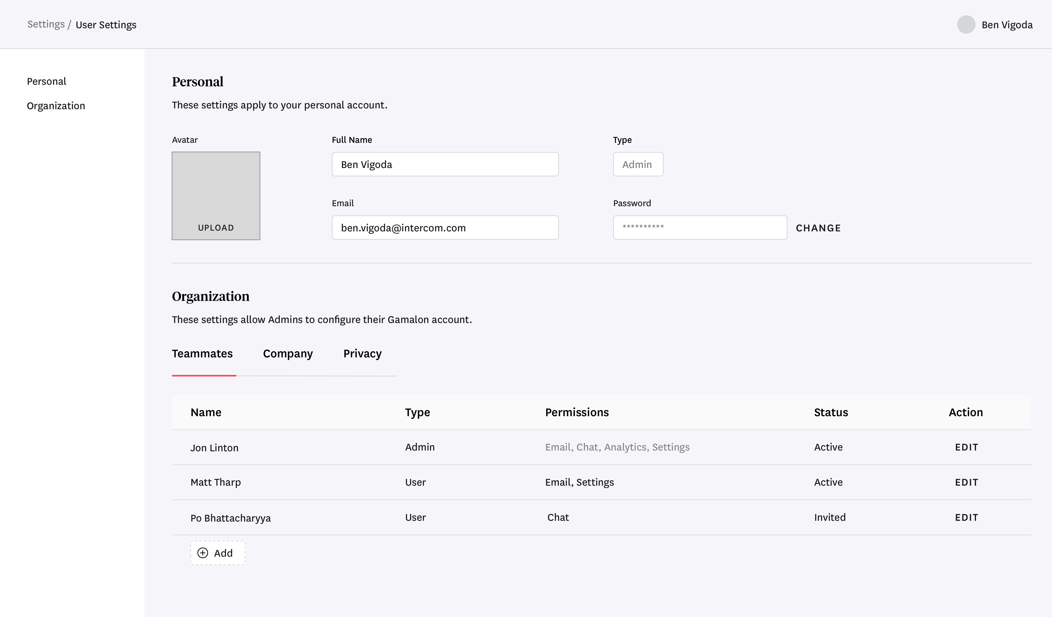
Task: Click permissions 'Email, Chat, Analytics, Settings'
Action: [x=617, y=447]
